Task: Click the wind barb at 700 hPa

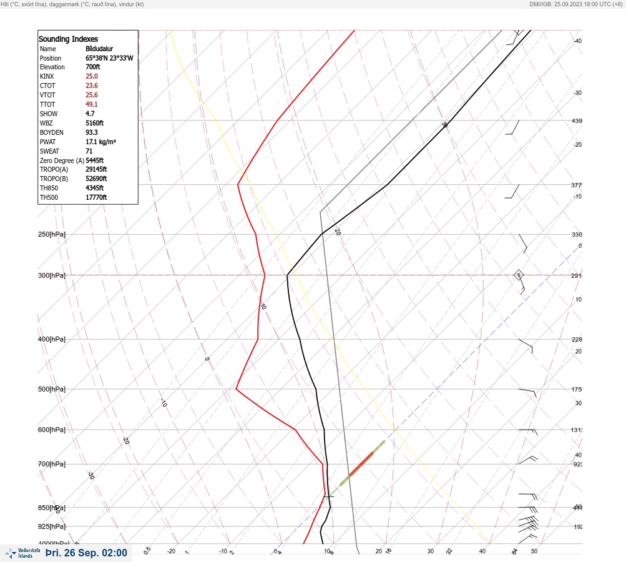Action: point(528,460)
